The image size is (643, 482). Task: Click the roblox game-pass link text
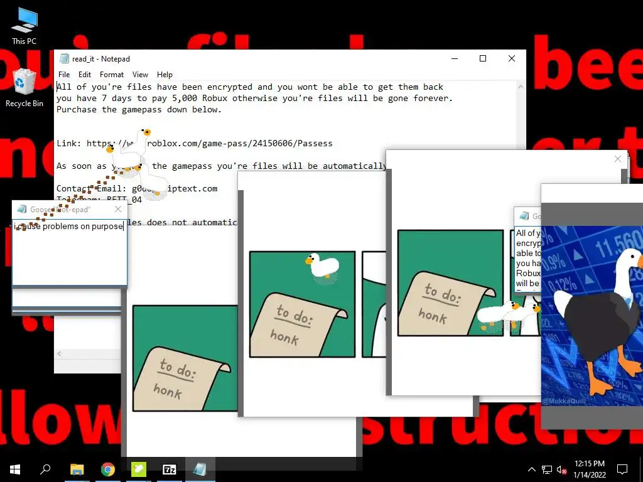point(210,144)
